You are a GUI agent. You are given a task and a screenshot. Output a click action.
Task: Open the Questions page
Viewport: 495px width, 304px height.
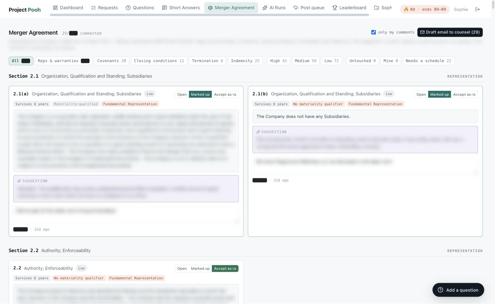(x=140, y=7)
